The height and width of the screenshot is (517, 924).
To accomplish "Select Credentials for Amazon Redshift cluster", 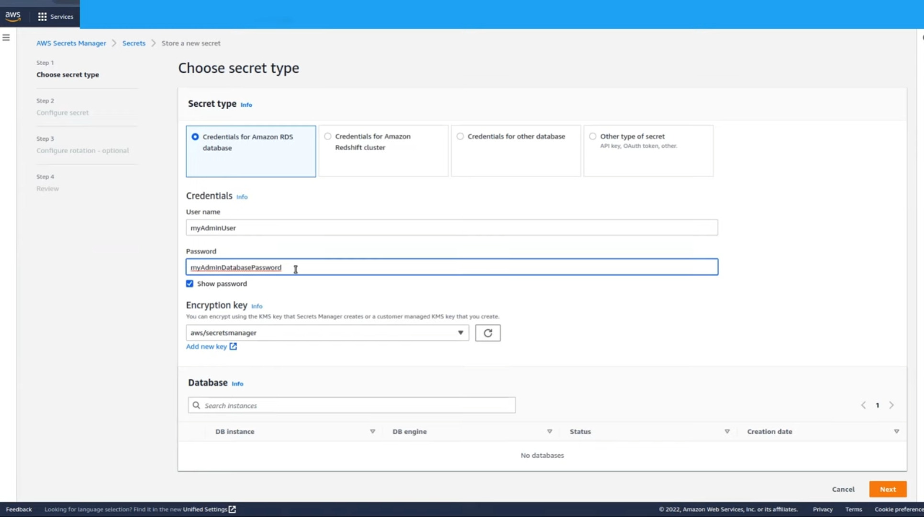I will pos(328,136).
